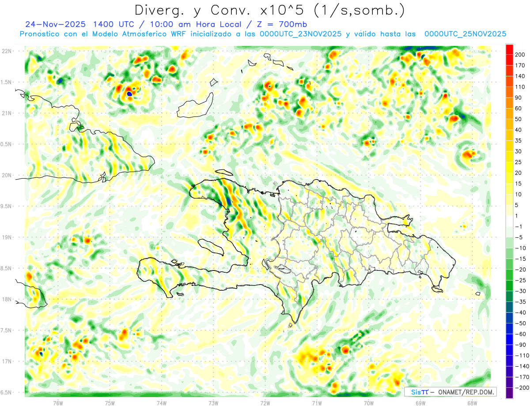Click the colorbar value '-170'
530x409 pixels.
522,377
